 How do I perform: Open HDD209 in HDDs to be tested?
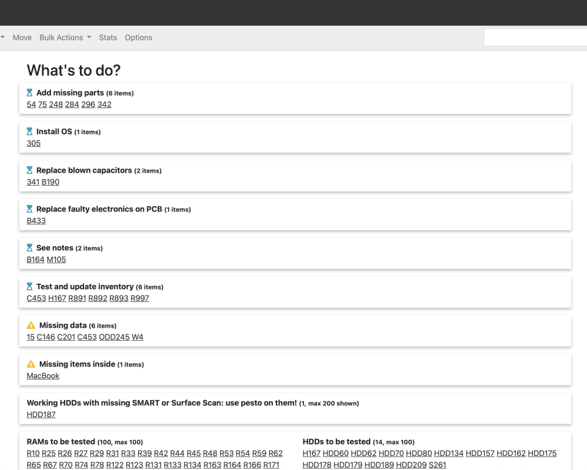[x=411, y=465]
